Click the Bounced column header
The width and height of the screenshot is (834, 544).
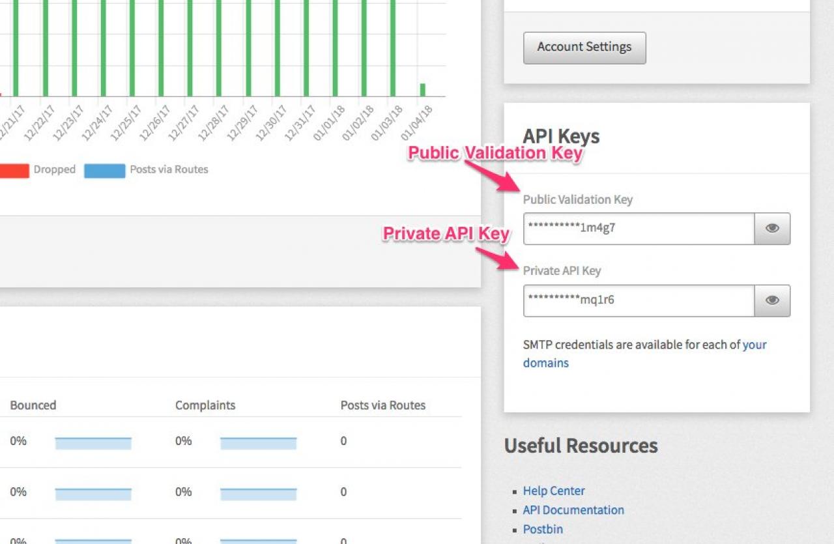click(x=33, y=405)
